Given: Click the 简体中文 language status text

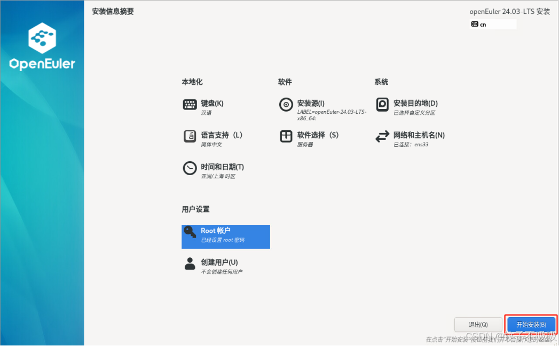Looking at the screenshot, I should coord(211,145).
